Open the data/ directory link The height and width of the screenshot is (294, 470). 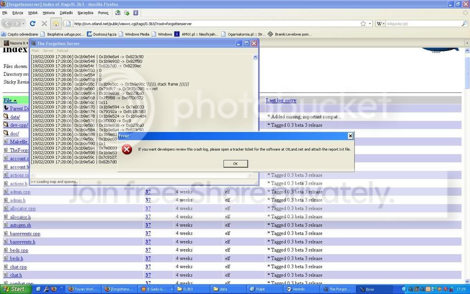pyautogui.click(x=15, y=117)
